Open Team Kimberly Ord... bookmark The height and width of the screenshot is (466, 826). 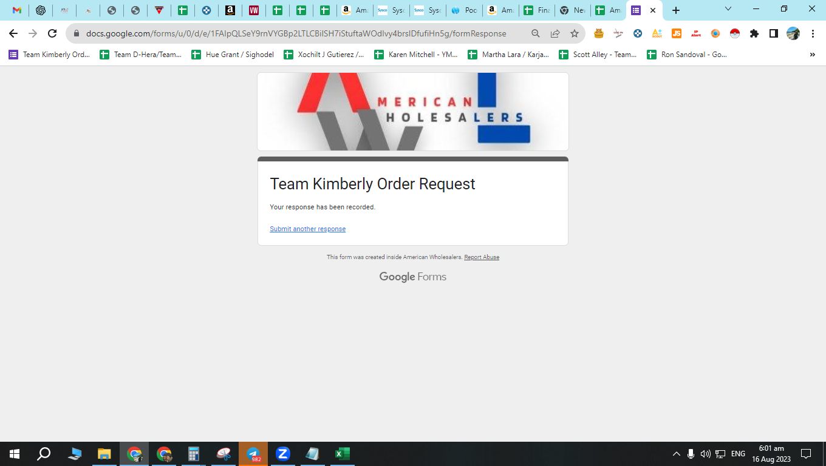[x=49, y=55]
